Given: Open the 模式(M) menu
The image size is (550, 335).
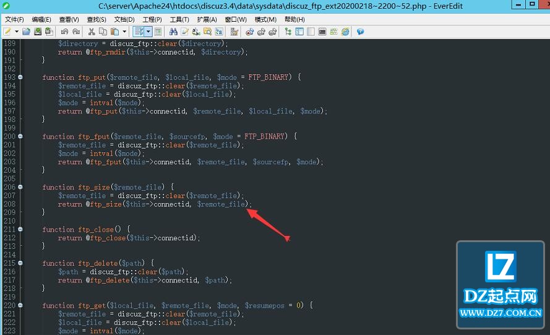Looking at the screenshot, I should point(265,19).
